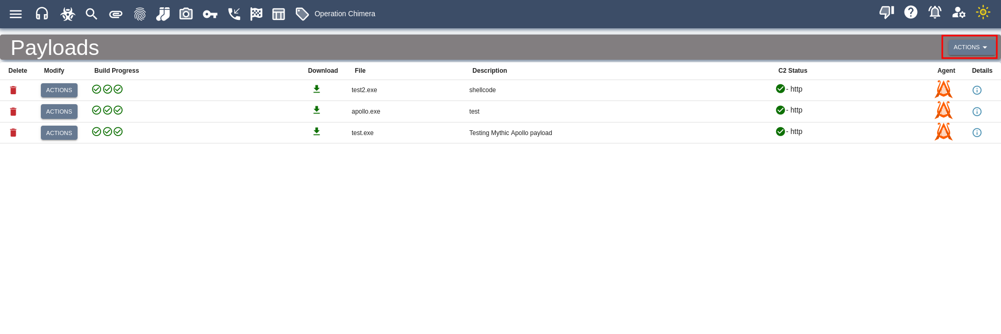The image size is (1001, 334).
Task: View details info for test.exe
Action: coord(977,132)
